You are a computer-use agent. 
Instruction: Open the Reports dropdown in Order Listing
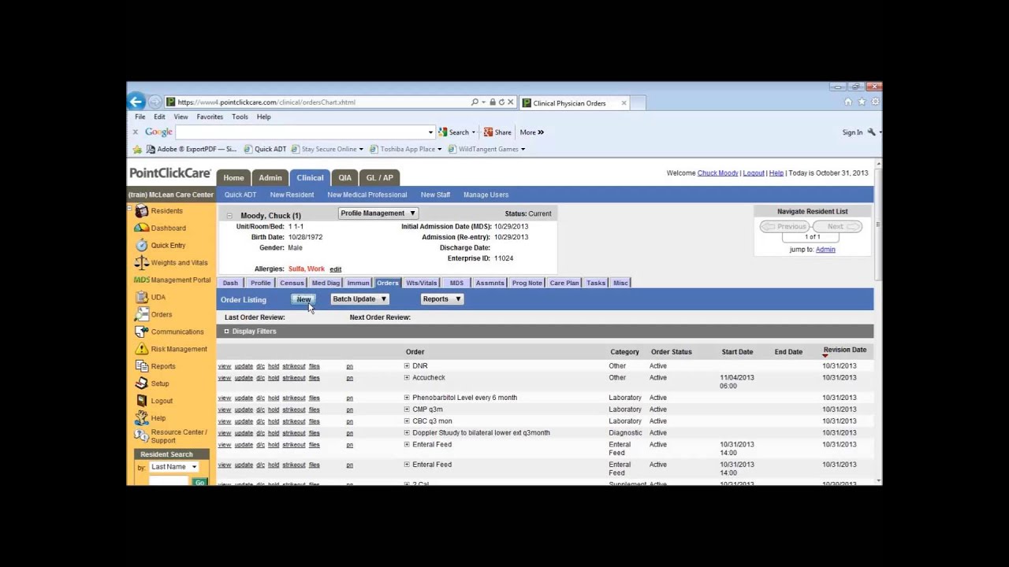point(441,299)
